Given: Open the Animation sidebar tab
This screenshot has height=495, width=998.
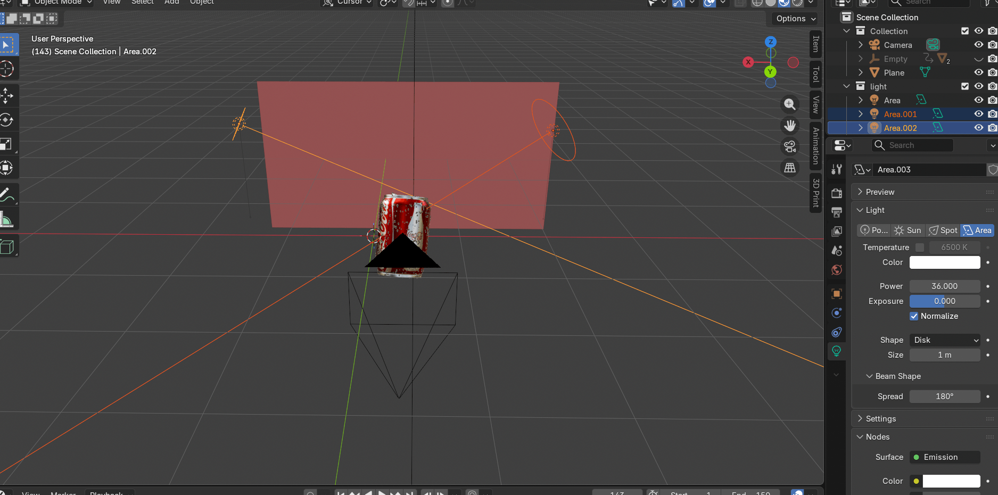Looking at the screenshot, I should click(815, 146).
